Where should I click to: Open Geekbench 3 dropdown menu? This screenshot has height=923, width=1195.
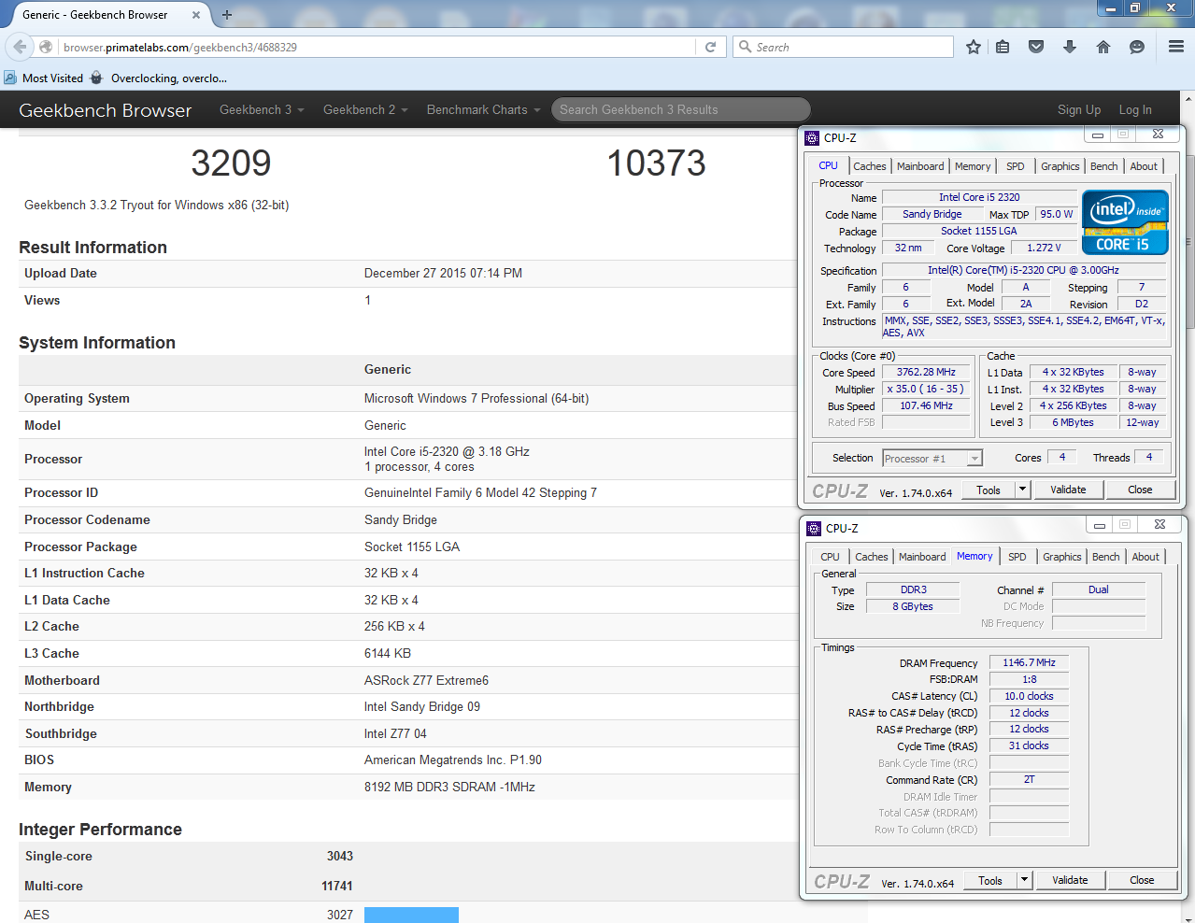[262, 110]
